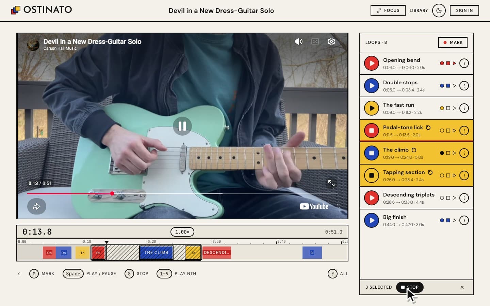Screen dimensions: 490x306
Task: Open the YouTube logo link
Action: (x=314, y=206)
